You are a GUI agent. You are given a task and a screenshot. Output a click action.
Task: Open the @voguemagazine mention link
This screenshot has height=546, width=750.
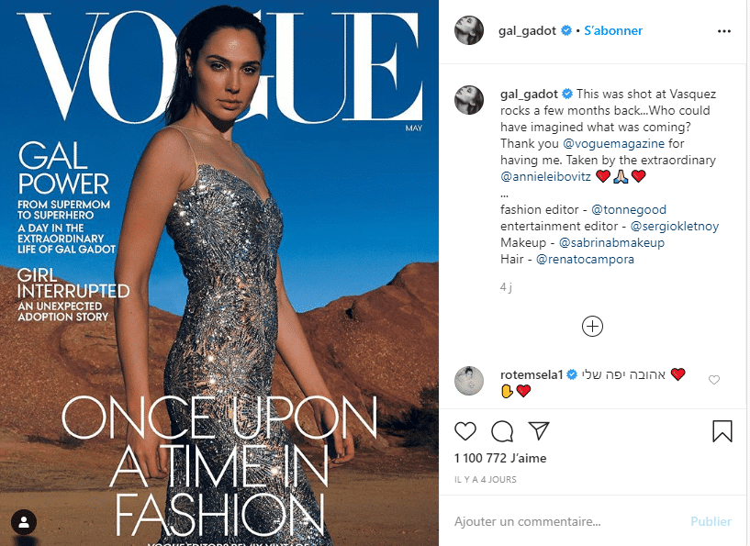[614, 143]
